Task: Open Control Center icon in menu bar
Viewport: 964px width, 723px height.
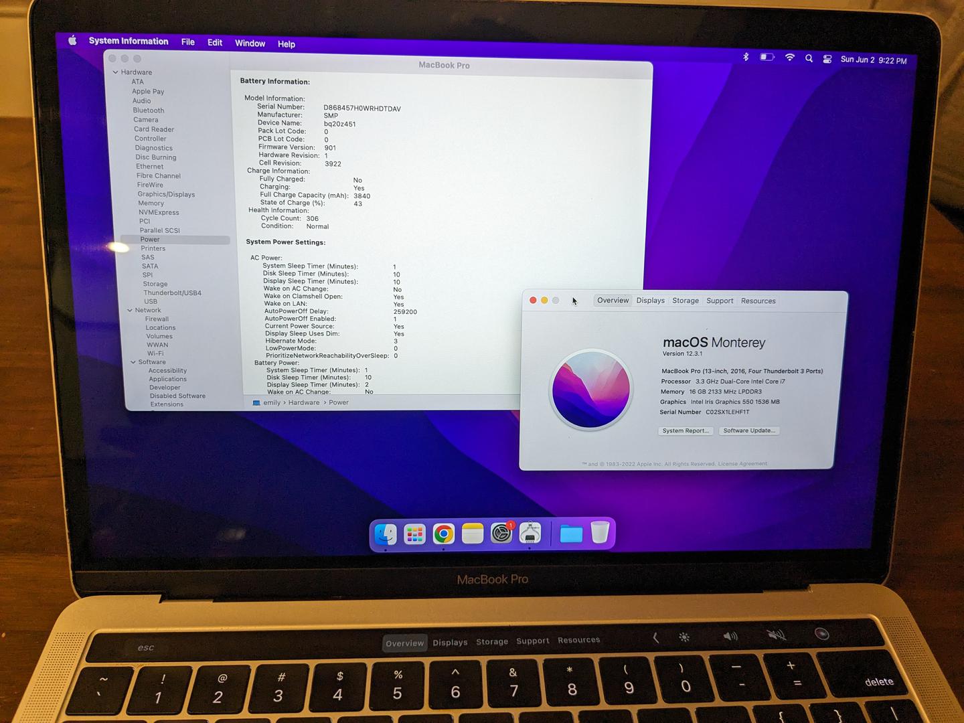Action: [x=827, y=59]
